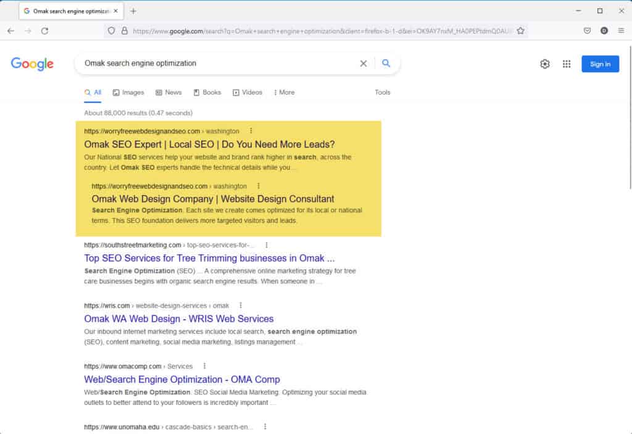Open the search Tools options

(x=383, y=93)
